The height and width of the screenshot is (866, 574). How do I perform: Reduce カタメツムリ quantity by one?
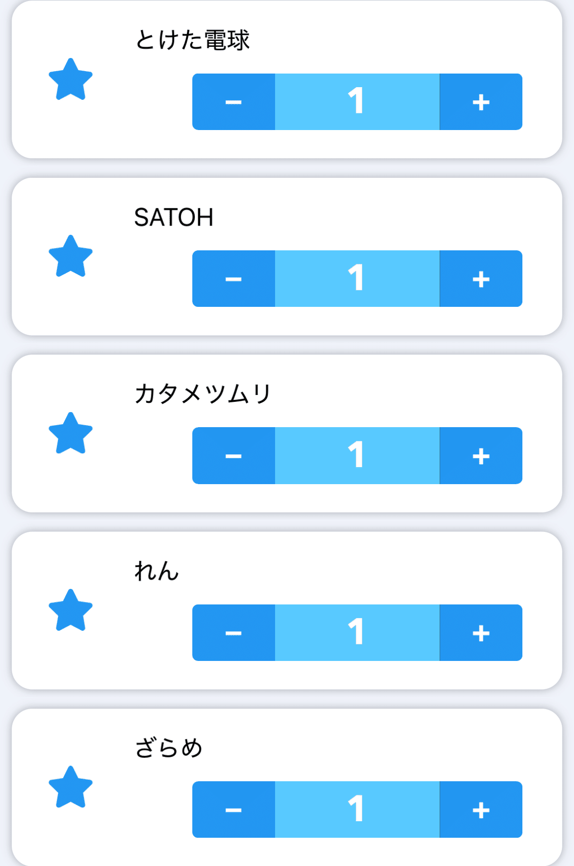[x=234, y=456]
